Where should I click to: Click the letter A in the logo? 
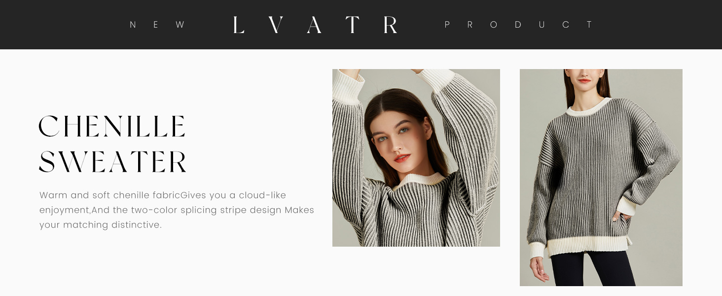(314, 25)
